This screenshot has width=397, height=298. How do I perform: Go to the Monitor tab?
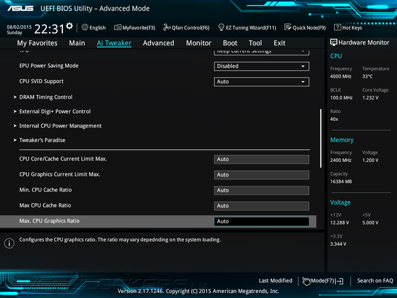point(198,43)
